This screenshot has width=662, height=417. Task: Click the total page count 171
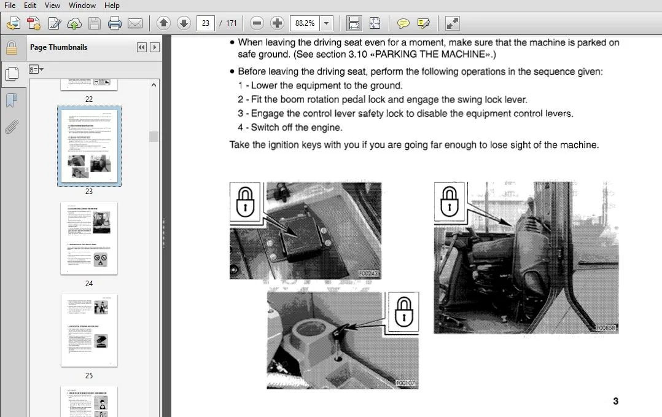coord(232,23)
